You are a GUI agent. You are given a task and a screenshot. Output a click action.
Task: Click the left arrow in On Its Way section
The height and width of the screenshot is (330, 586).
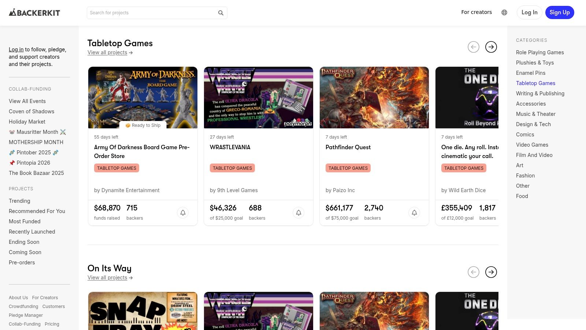click(474, 272)
